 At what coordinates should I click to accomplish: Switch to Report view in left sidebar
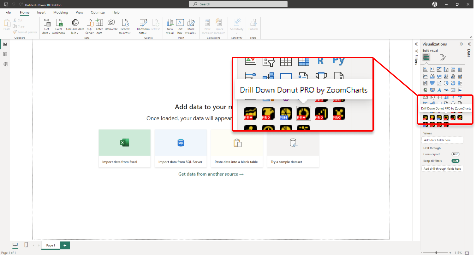[x=5, y=44]
